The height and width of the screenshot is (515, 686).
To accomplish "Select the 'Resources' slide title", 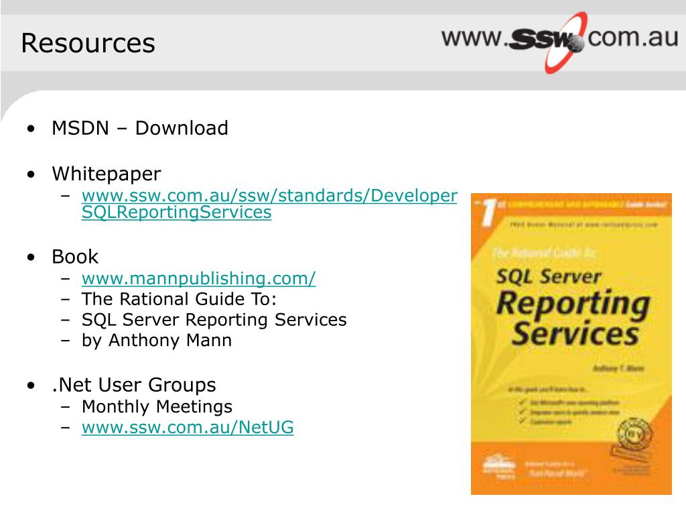I will 88,43.
